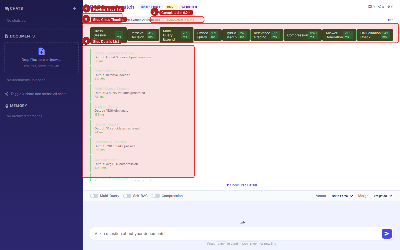Click the 'No documents uploaded' text
This screenshot has width=400, height=250.
(26, 80)
